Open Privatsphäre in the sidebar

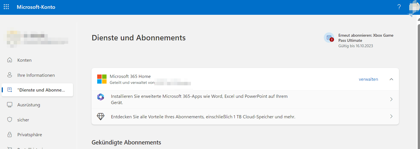point(30,134)
